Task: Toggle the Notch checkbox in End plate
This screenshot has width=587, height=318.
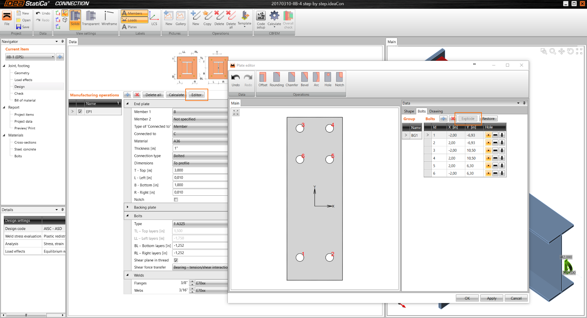Action: (176, 200)
